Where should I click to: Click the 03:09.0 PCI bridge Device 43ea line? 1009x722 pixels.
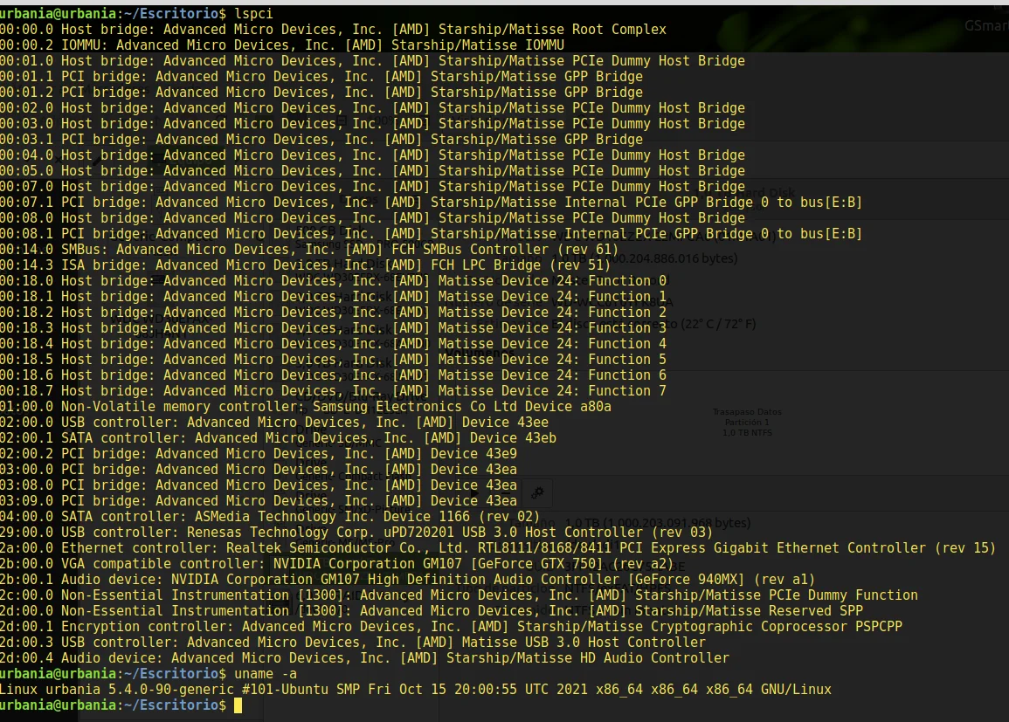click(259, 502)
